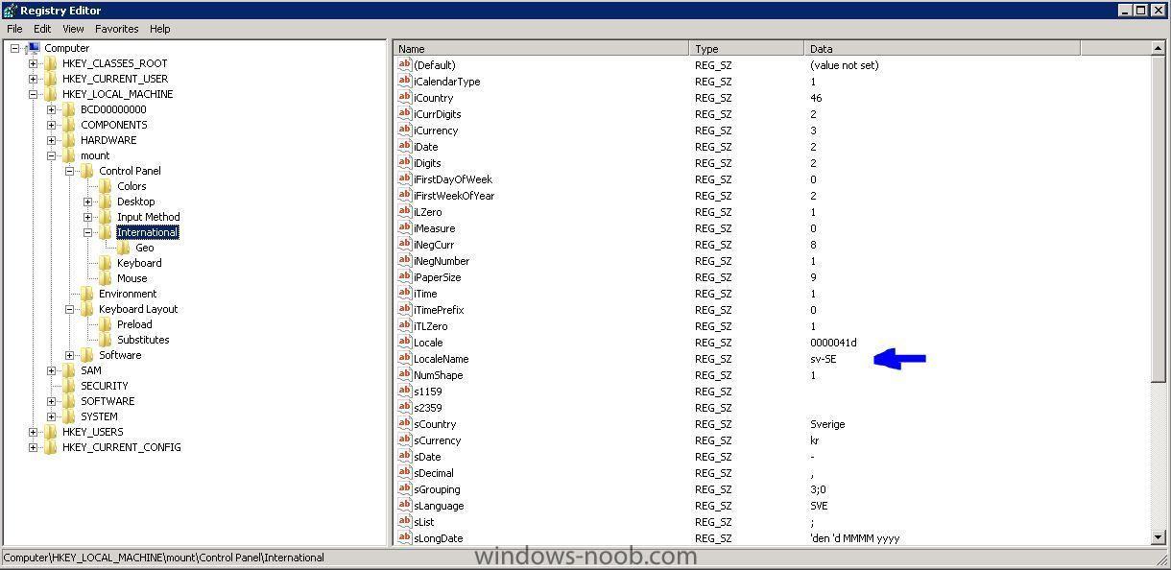Expand the Input Method key
This screenshot has height=570, width=1171.
[87, 217]
